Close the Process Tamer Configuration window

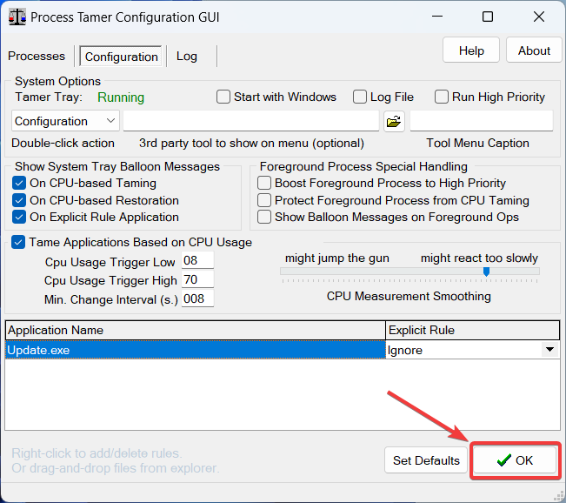(539, 17)
